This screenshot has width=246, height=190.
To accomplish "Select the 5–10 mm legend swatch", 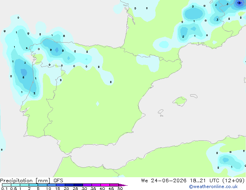I will tap(42, 185).
